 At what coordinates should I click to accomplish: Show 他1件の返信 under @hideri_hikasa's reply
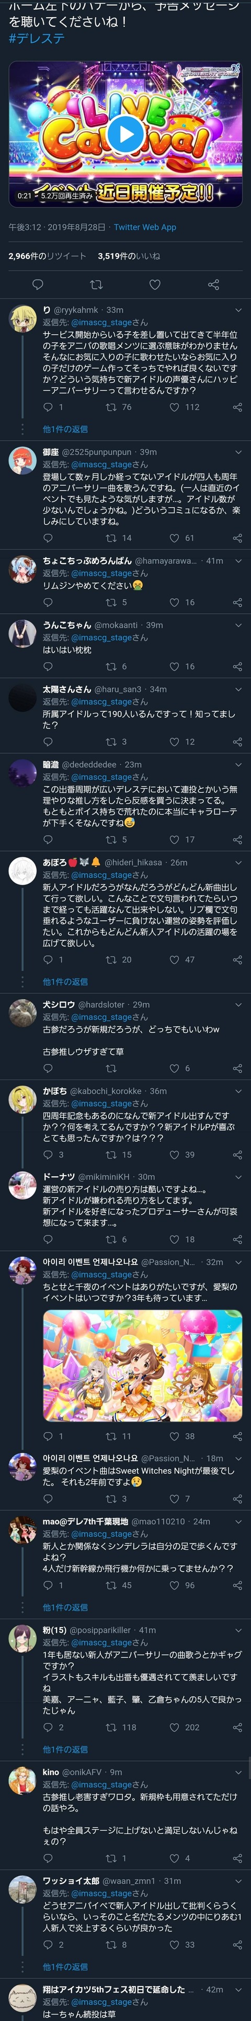(65, 981)
